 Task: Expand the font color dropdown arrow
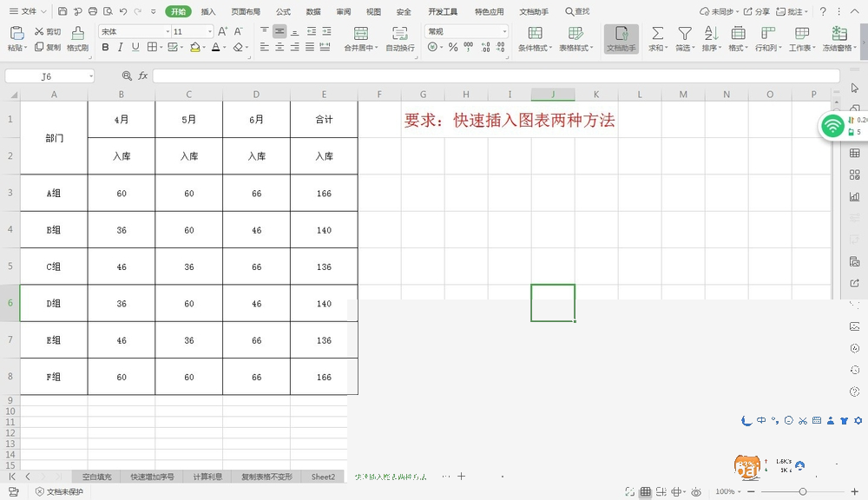pos(225,48)
